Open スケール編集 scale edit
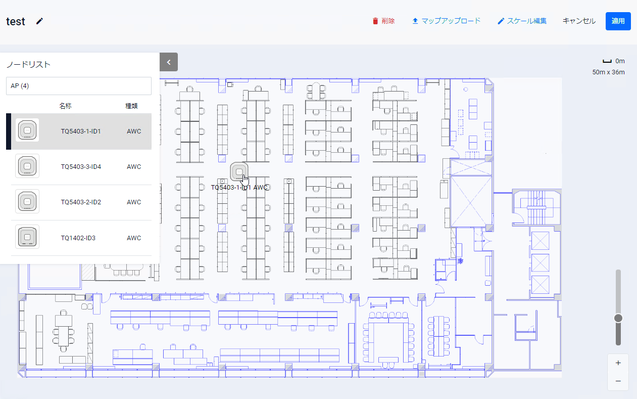Screen dimensions: 637x399 click(x=522, y=21)
